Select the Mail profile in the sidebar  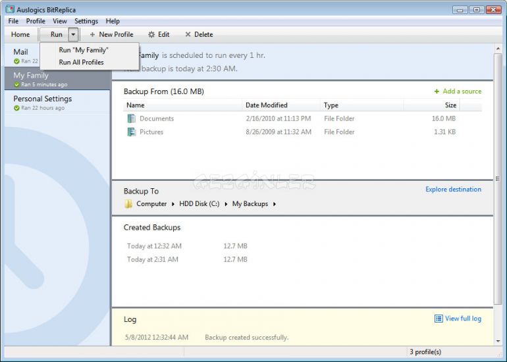tap(22, 55)
